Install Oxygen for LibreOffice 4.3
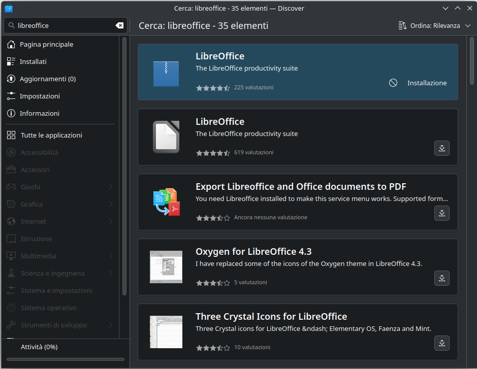Screen dimensions: 477x369 (x=441, y=278)
